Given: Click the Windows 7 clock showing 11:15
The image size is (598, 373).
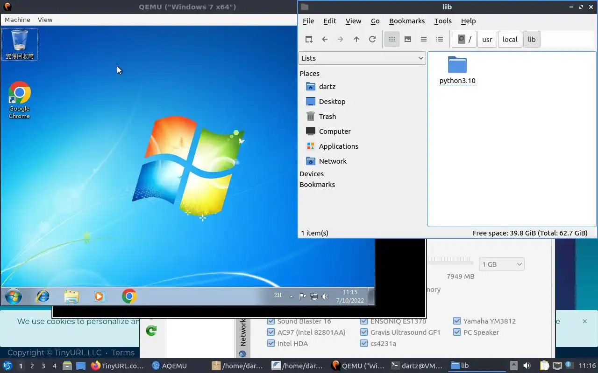Looking at the screenshot, I should point(350,296).
